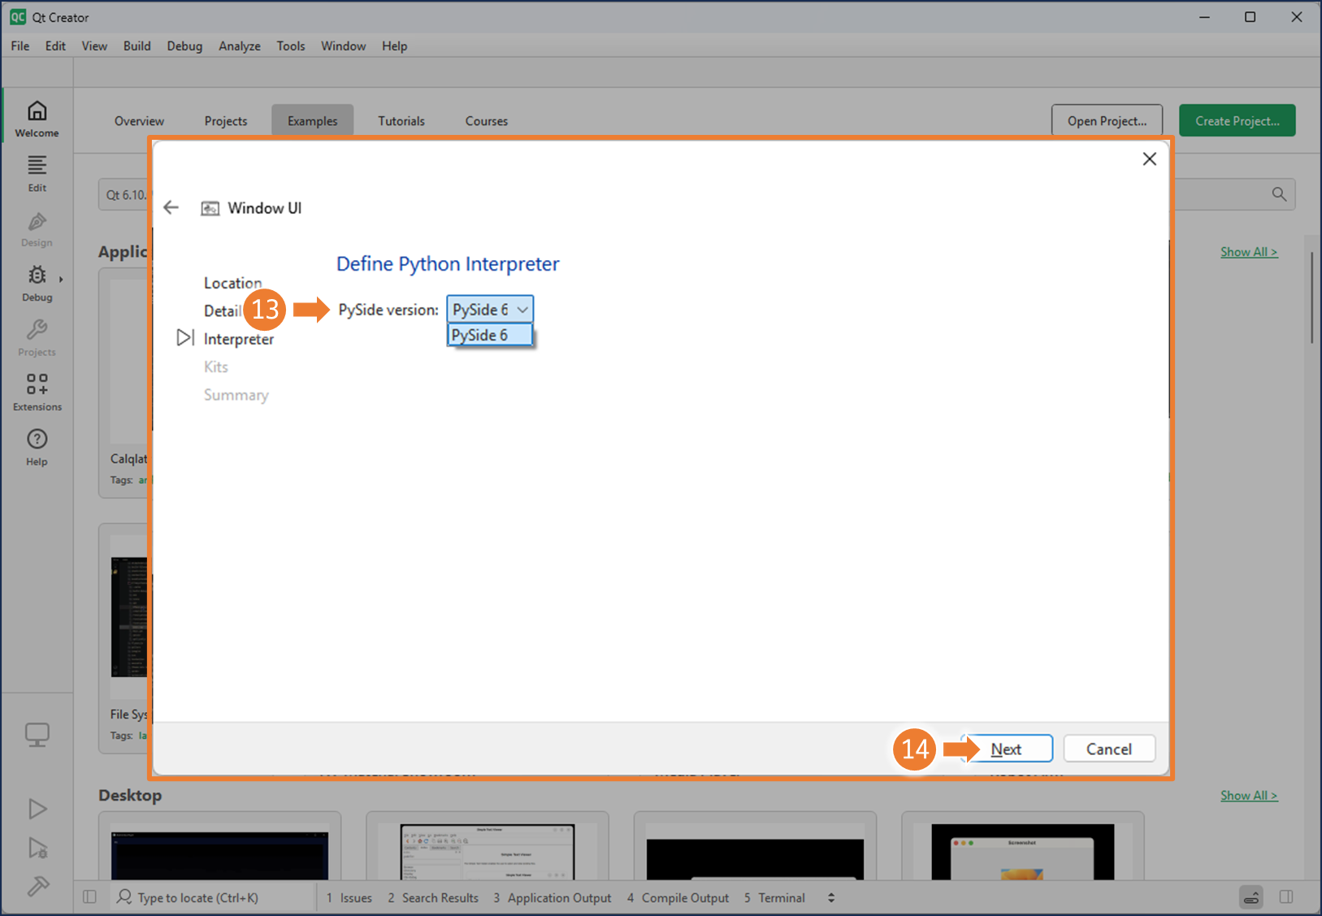Image resolution: width=1322 pixels, height=916 pixels.
Task: Toggle the right sidebar visibility
Action: 1285,897
